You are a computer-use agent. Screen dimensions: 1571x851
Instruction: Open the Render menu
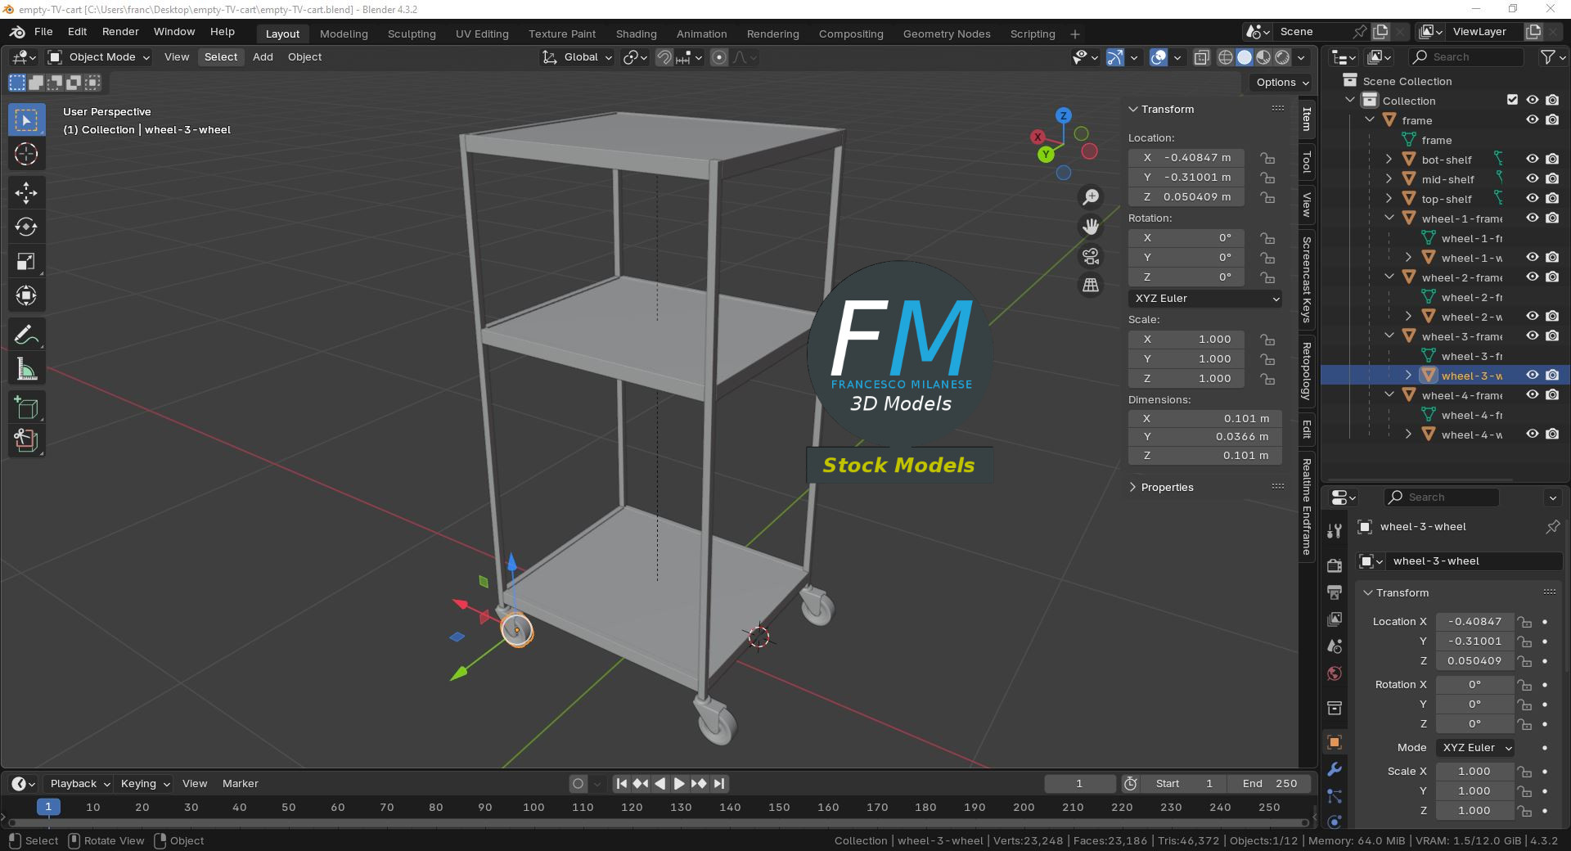(x=120, y=32)
